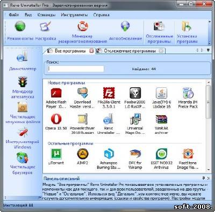Select the uTorrent program icon
This screenshot has height=212, width=215.
coord(56,154)
